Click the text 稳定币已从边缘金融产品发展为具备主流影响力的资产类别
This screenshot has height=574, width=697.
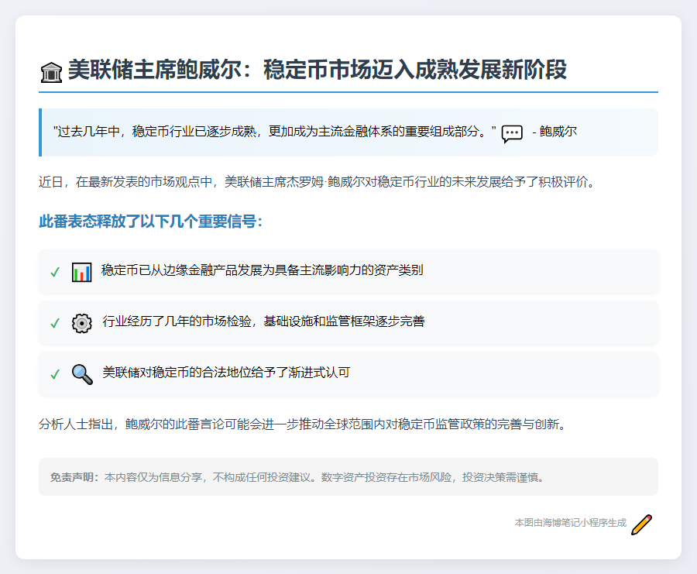tap(263, 270)
